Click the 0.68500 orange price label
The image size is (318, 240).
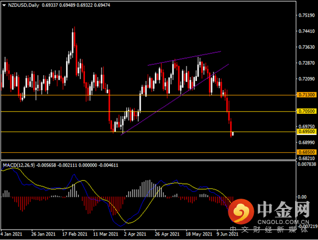[x=307, y=152]
